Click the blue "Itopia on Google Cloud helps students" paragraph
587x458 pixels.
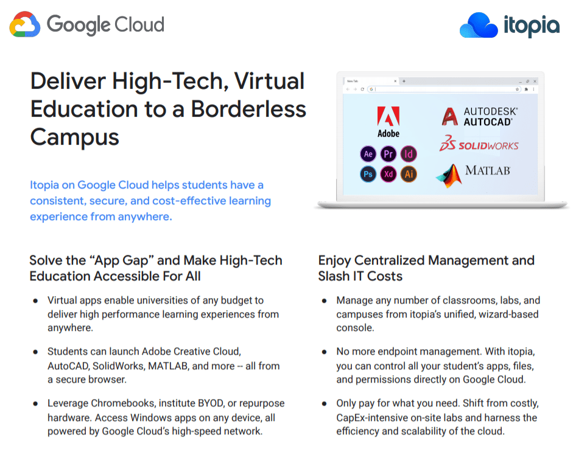click(x=150, y=201)
